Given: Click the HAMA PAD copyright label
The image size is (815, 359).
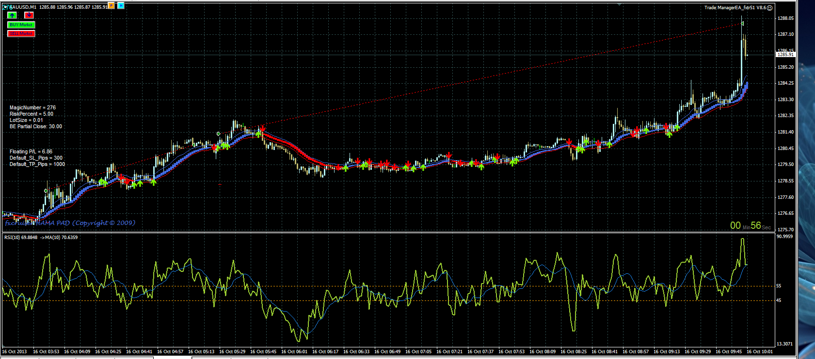Looking at the screenshot, I should coord(70,223).
